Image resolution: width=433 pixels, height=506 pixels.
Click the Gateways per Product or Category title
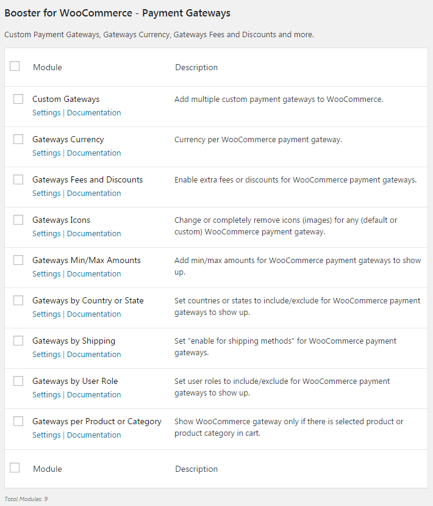[x=97, y=422]
